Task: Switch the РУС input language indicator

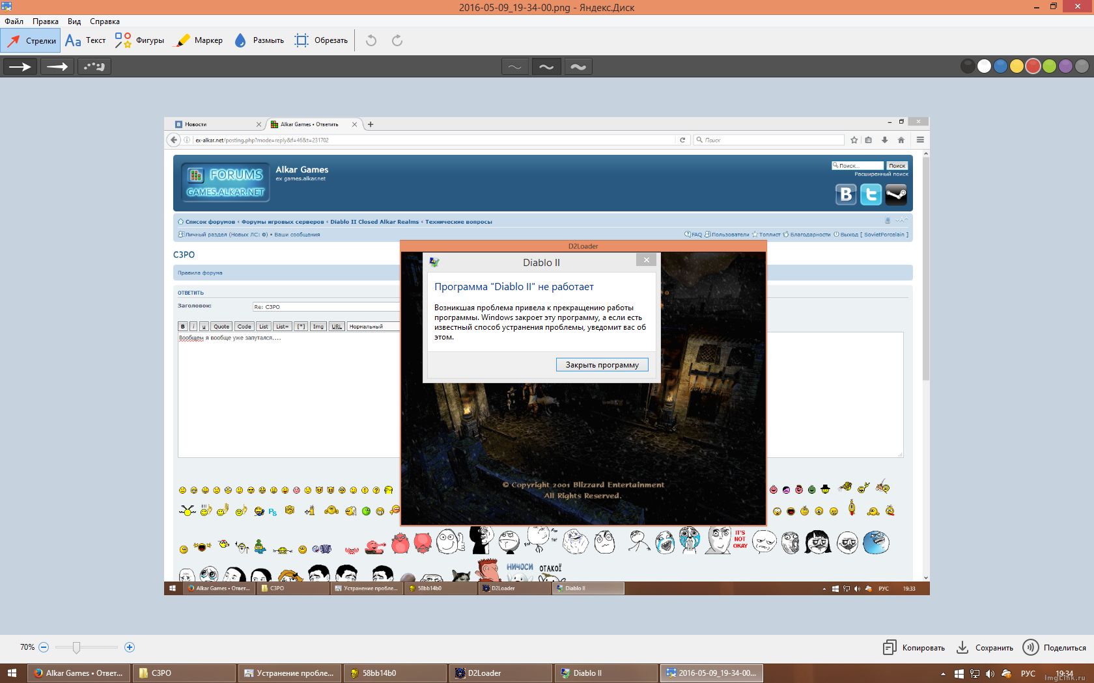Action: (1028, 674)
